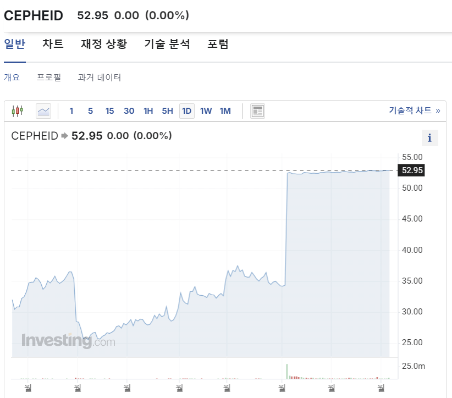The height and width of the screenshot is (398, 452).
Task: Switch to the 1H timeframe
Action: coord(148,110)
